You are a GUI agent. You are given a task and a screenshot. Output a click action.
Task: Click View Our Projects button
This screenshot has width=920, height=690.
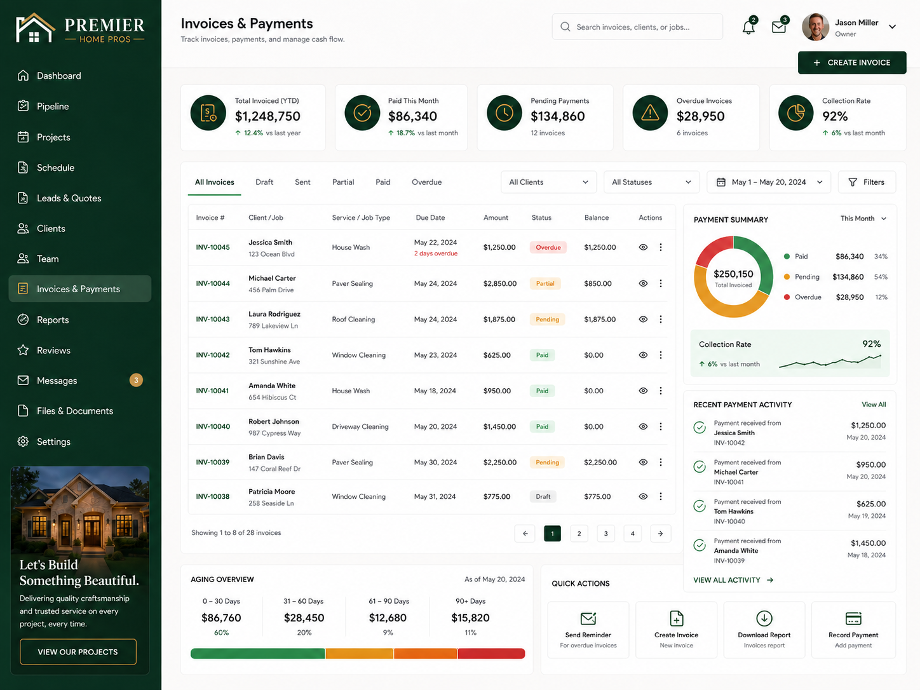tap(78, 652)
